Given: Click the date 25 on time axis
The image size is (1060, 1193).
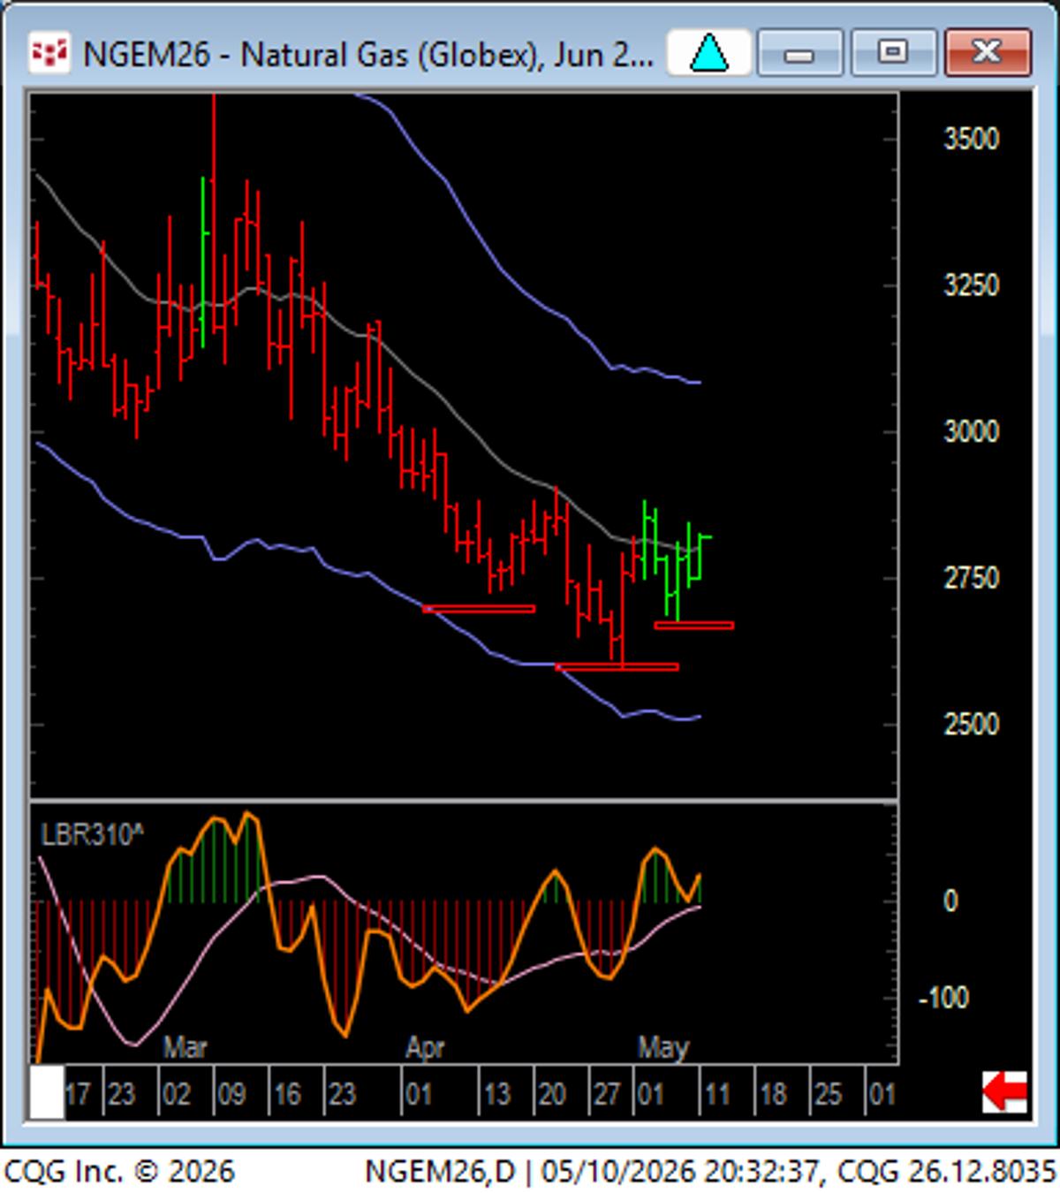Looking at the screenshot, I should 828,1095.
